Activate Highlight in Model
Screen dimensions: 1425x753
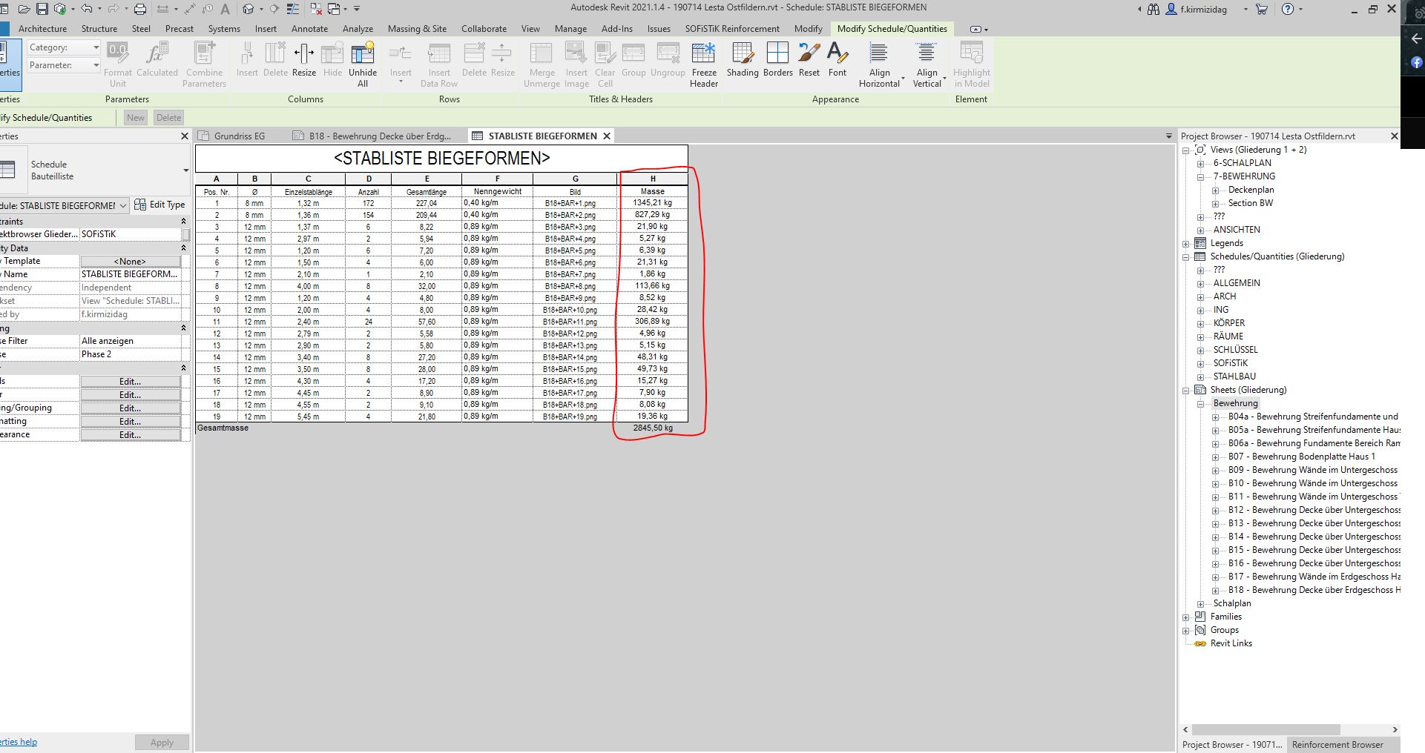click(972, 63)
